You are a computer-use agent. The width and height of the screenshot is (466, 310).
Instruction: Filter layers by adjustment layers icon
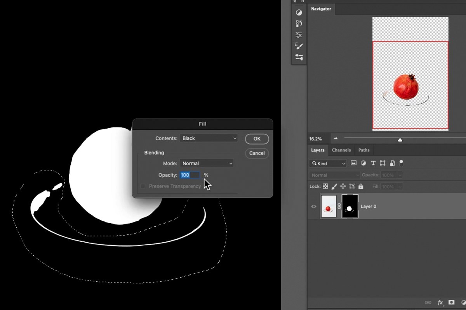(x=363, y=163)
